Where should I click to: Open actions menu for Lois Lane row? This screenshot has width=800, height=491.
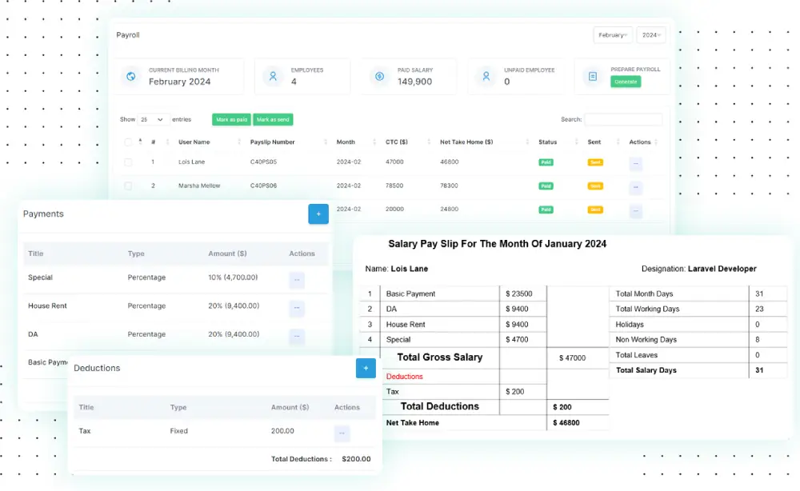(635, 164)
